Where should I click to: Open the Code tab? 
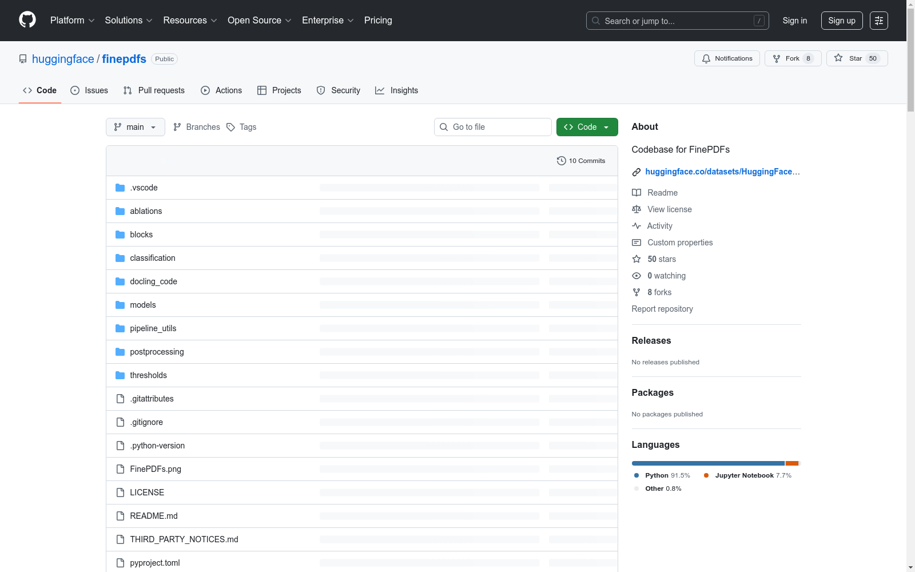pos(40,90)
